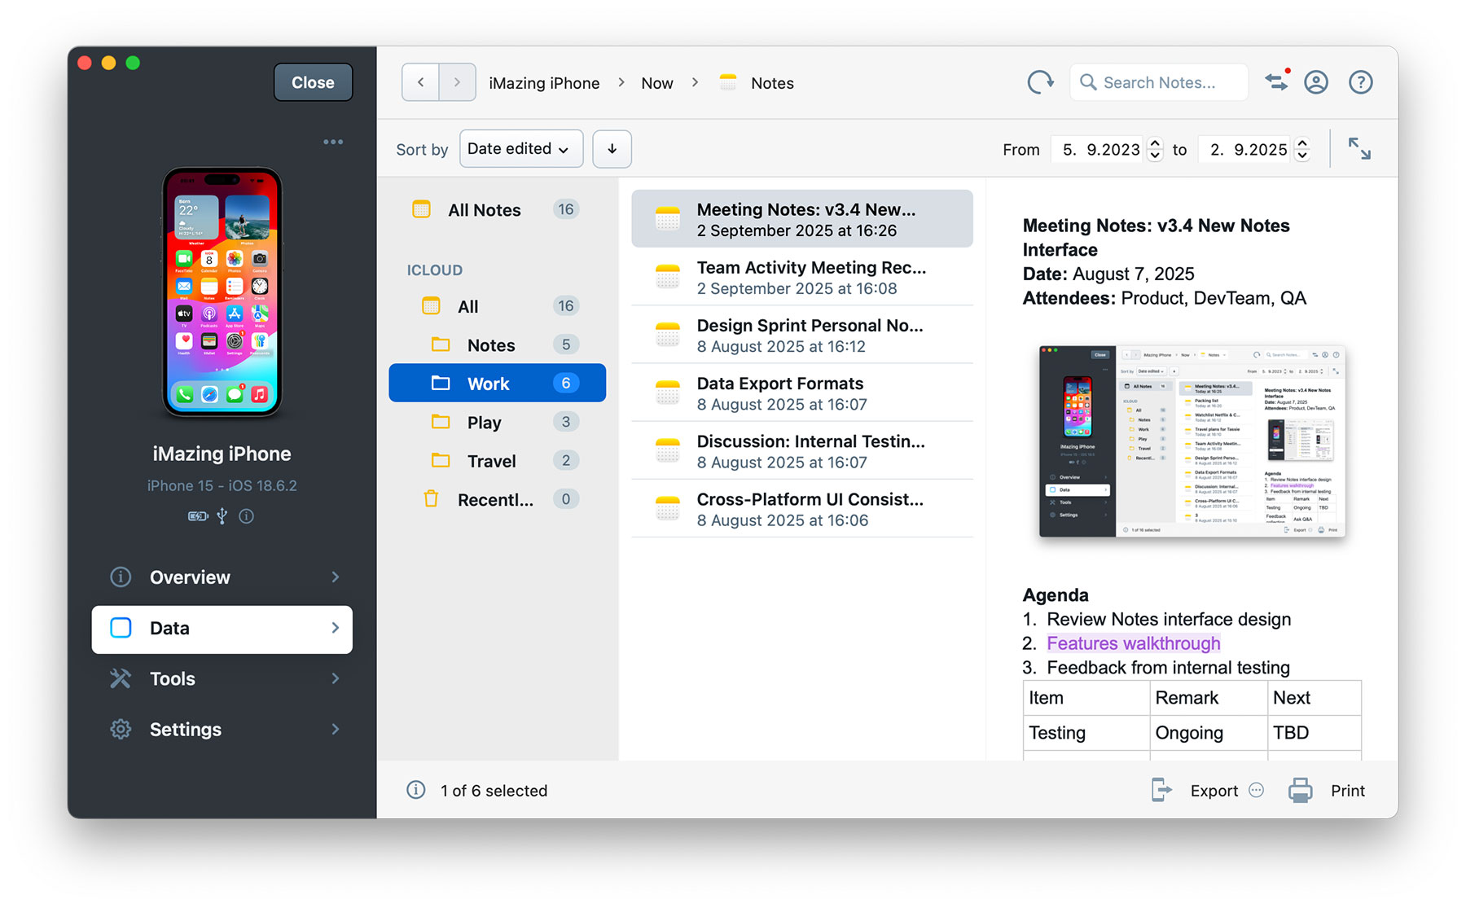The image size is (1466, 908).
Task: Open the Date edited sort dropdown
Action: [520, 149]
